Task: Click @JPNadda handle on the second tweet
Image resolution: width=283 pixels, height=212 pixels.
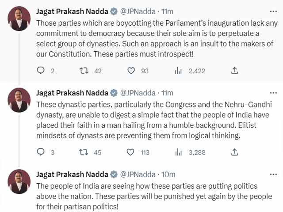Action: tap(137, 93)
